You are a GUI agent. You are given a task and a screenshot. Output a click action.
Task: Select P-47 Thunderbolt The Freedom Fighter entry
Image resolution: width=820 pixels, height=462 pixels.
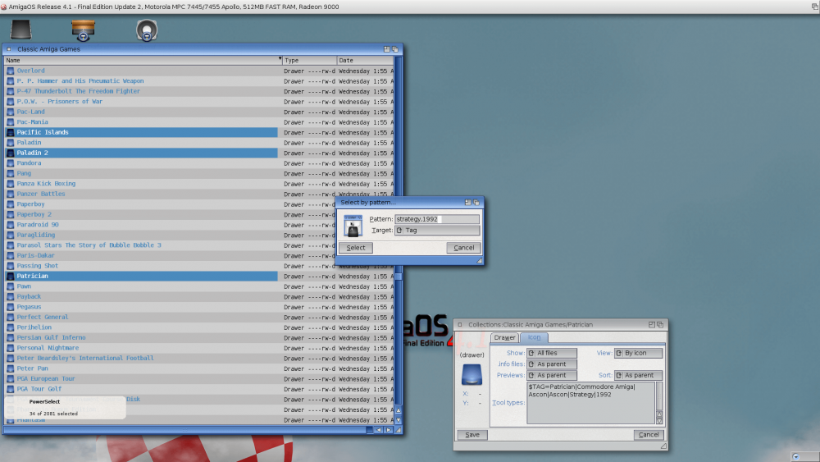coord(79,91)
